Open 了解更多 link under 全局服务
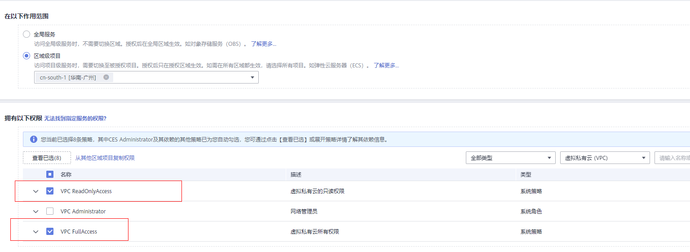690x252 pixels. 264,44
